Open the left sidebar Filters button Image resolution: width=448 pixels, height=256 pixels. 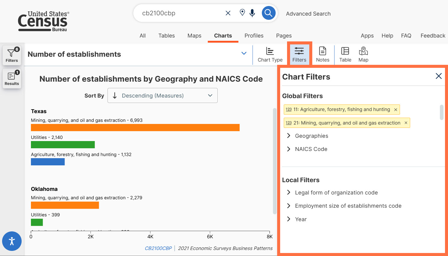click(x=12, y=55)
